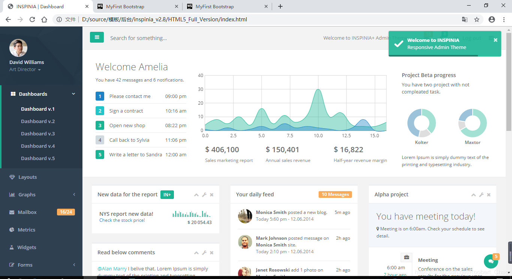Click the IN+ green label
The width and height of the screenshot is (512, 279).
167,194
